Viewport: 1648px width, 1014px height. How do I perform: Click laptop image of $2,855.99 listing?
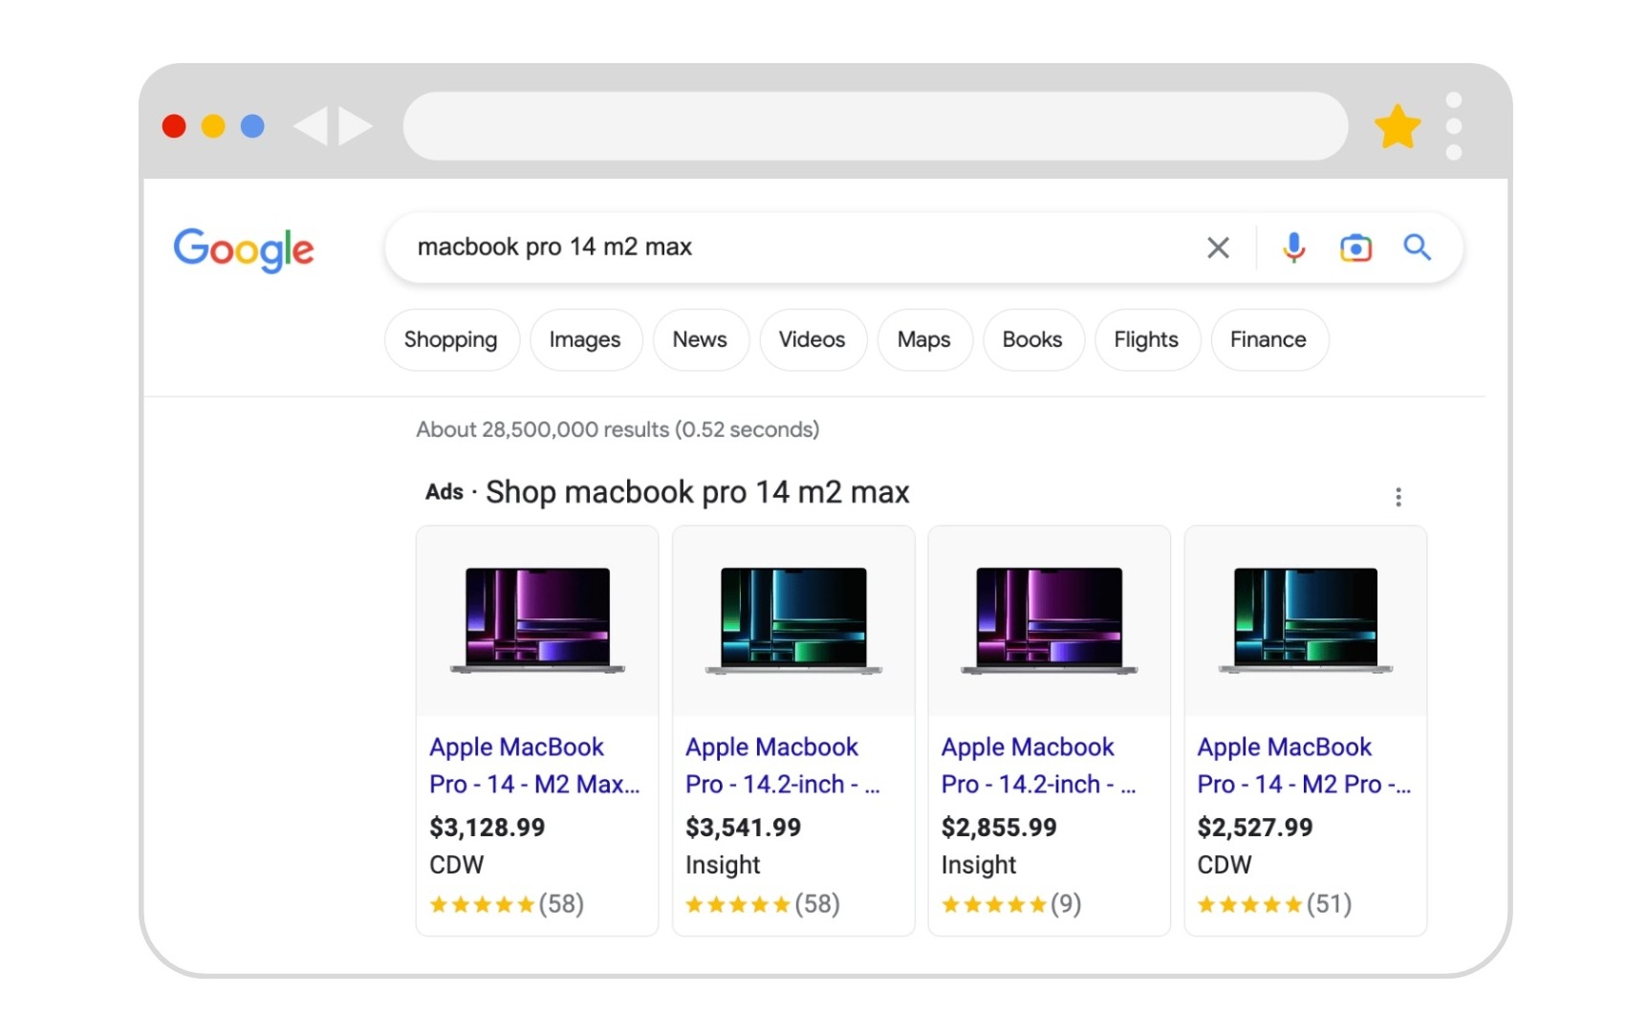click(x=1050, y=620)
